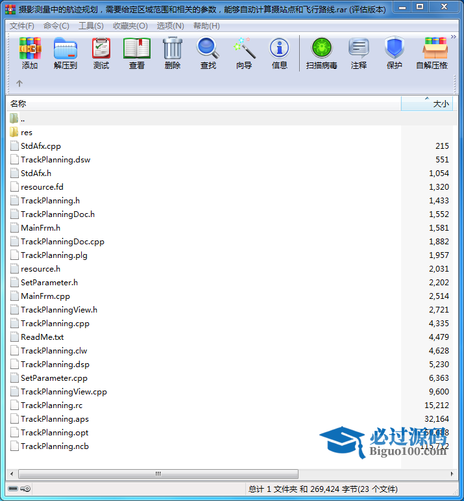464x501 pixels.
Task: Click the key icon in status bar
Action: pyautogui.click(x=25, y=489)
